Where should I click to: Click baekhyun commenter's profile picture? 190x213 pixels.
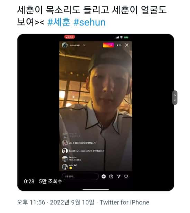(65, 151)
